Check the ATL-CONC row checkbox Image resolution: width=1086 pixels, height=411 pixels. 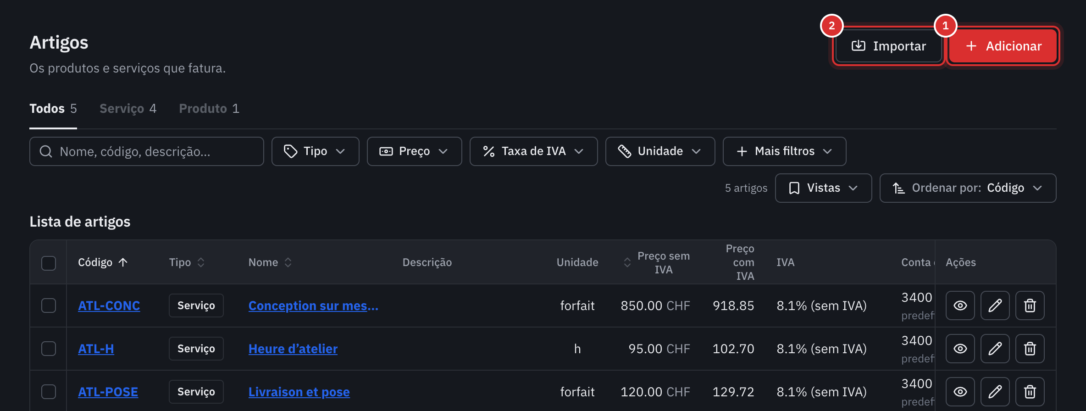49,305
